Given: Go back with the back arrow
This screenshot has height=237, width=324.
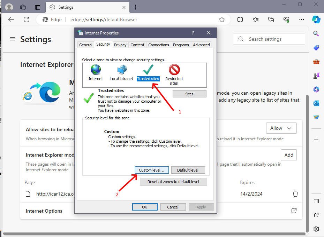Looking at the screenshot, I should tap(11, 19).
